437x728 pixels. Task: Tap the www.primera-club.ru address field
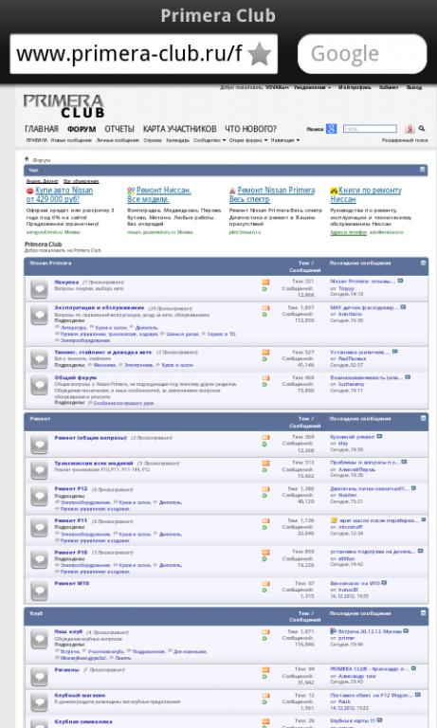pos(129,54)
